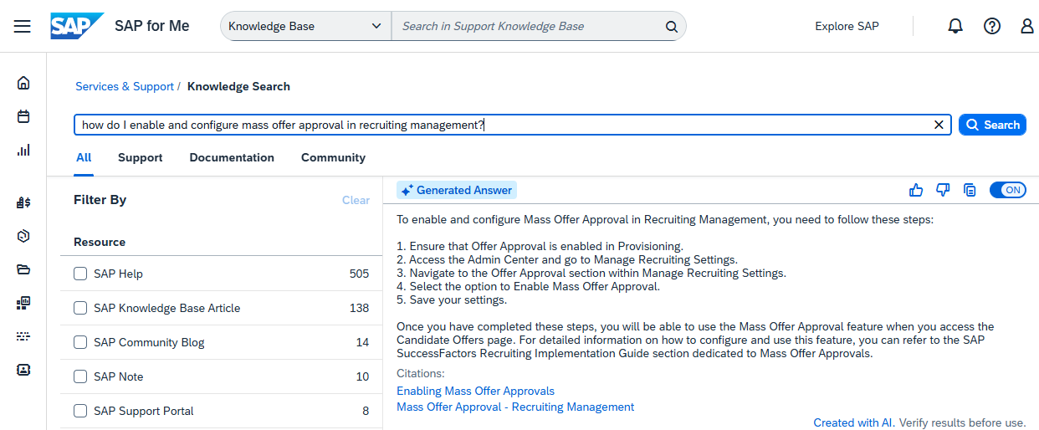Click the Created with AI link

854,422
